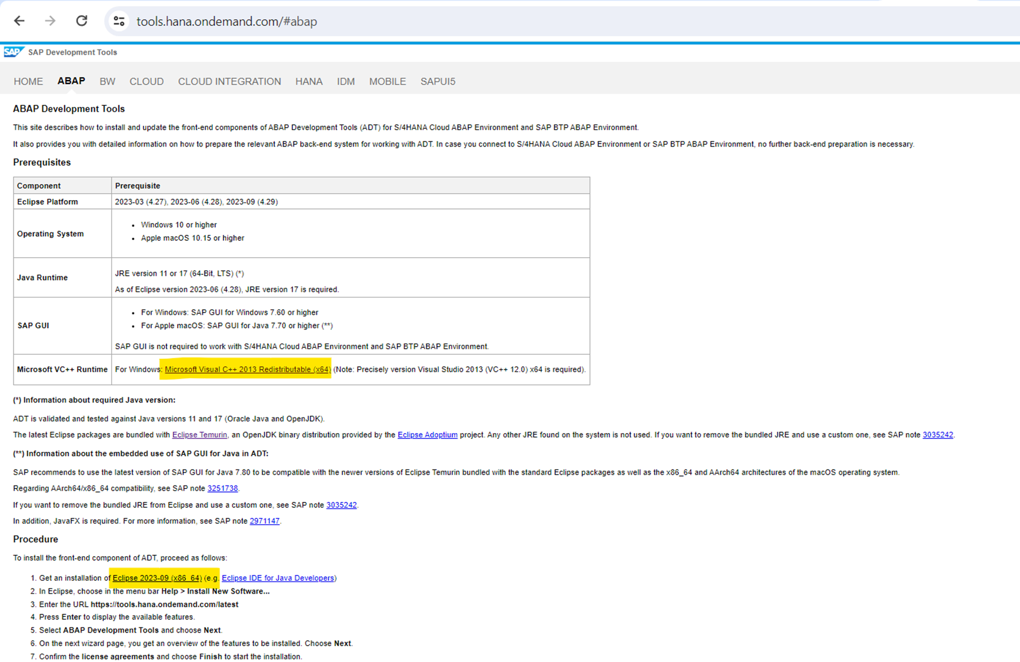Click the SAP logo
Screen dimensions: 1020x662
coord(13,52)
